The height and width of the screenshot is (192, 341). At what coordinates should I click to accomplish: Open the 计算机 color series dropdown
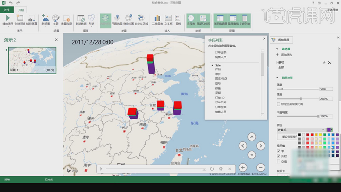click(x=301, y=130)
